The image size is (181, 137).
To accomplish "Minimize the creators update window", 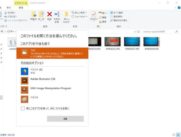I will 159,3.
